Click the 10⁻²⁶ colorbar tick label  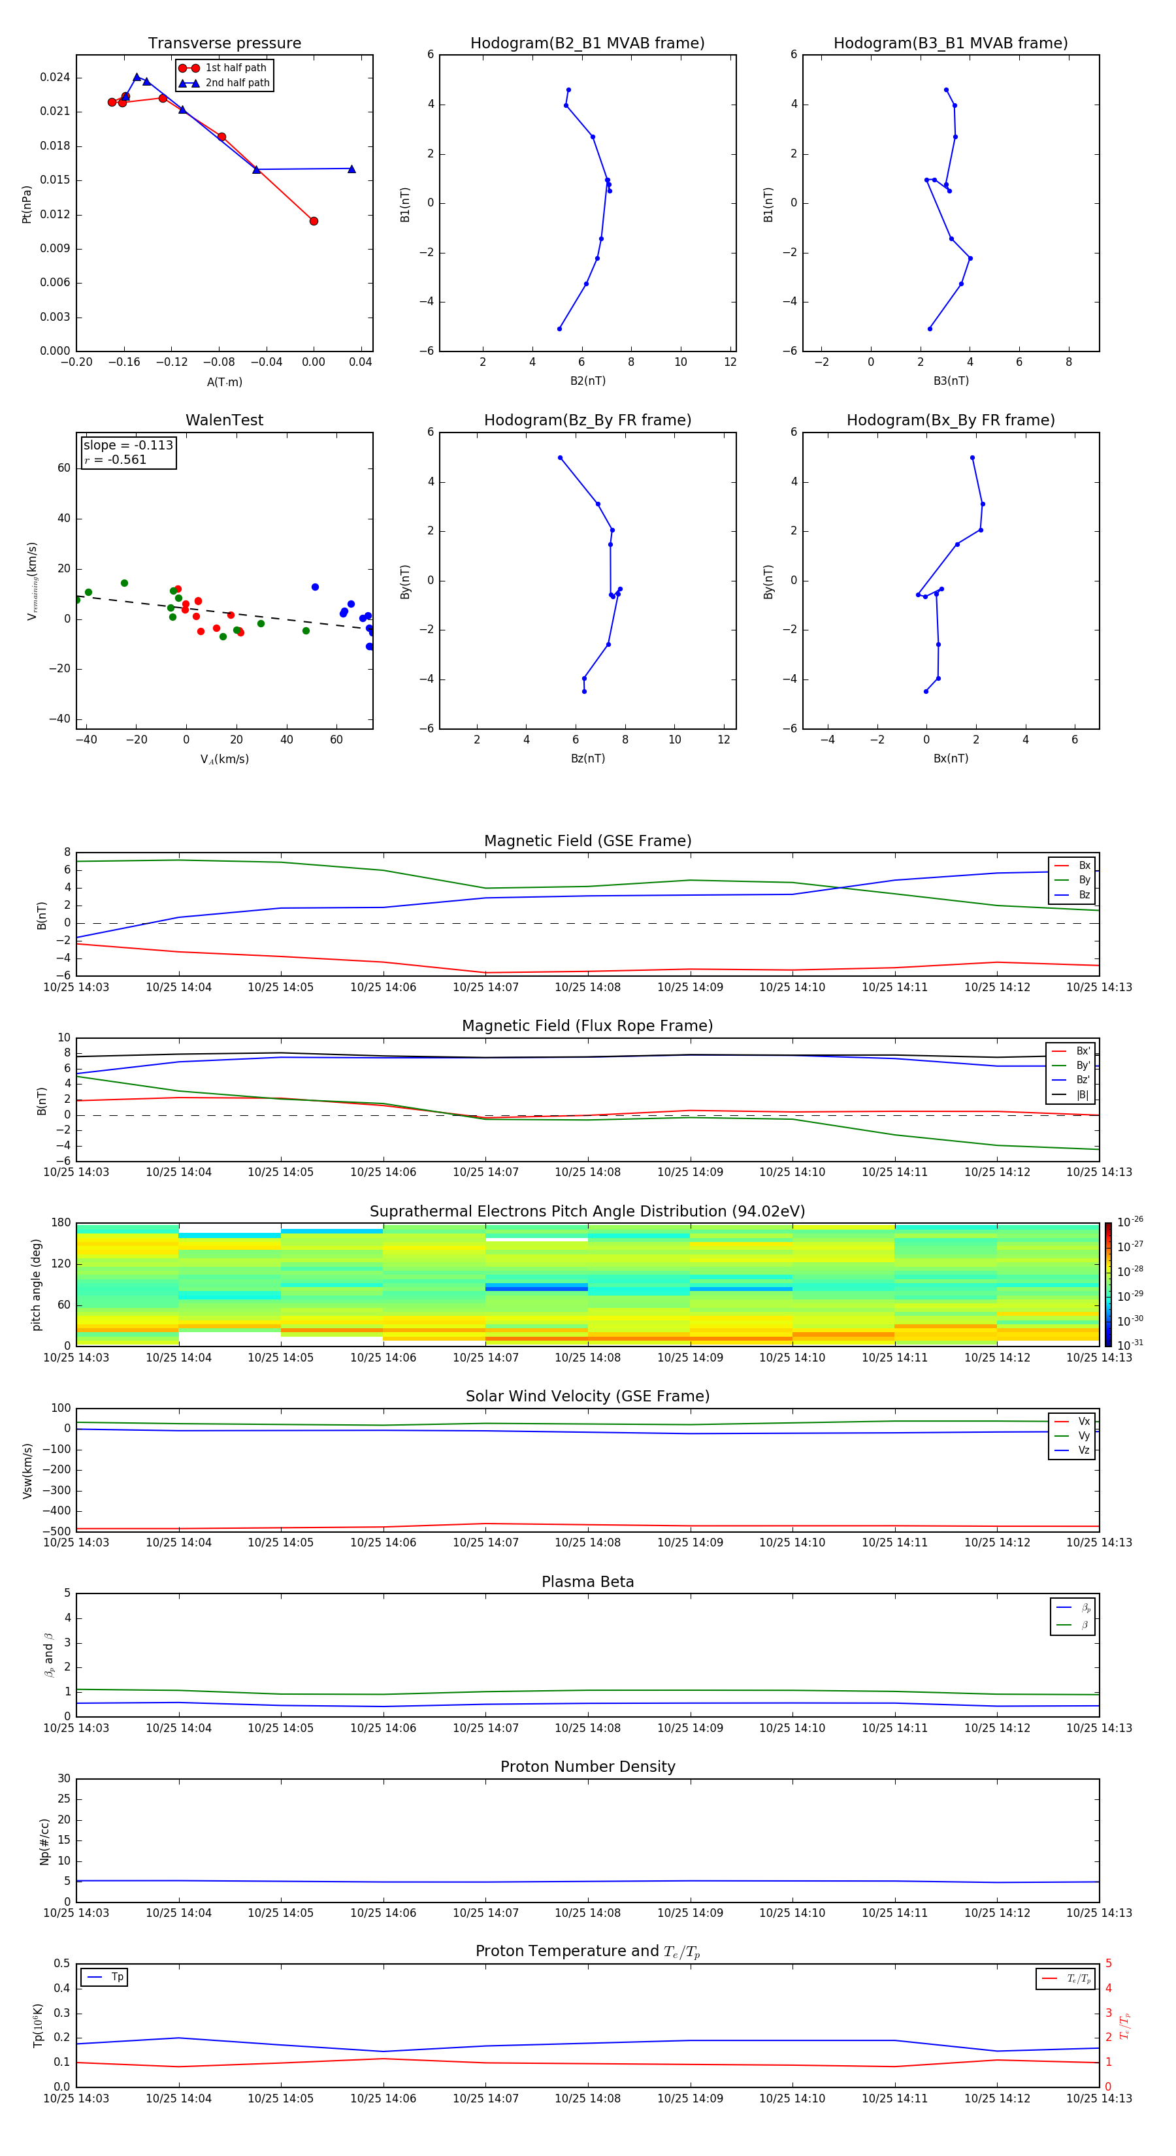(1130, 1222)
